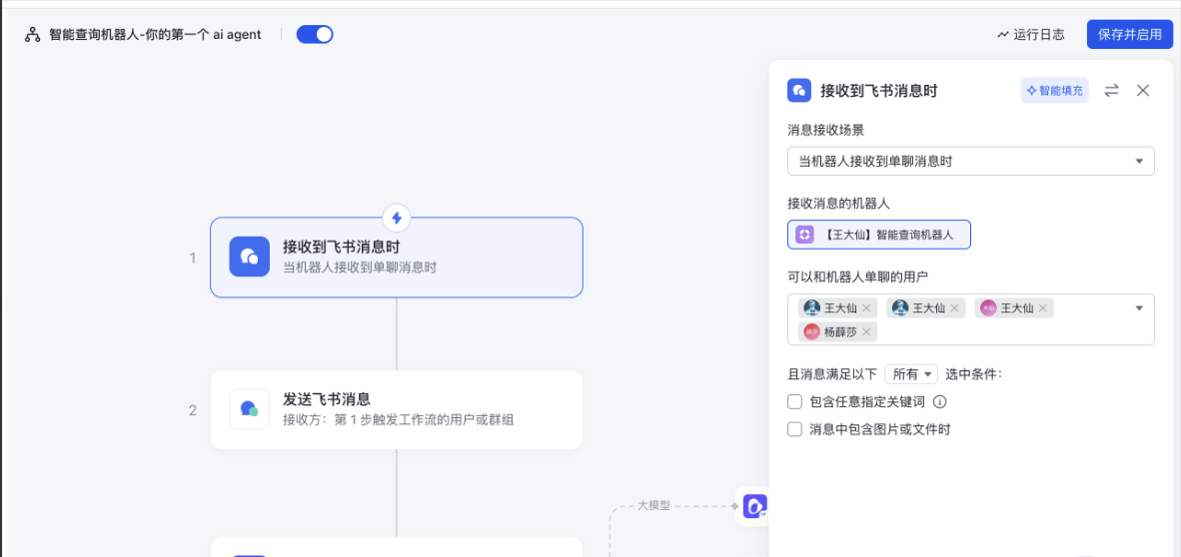Enable the 消息中包含图片或文件时 checkbox
The width and height of the screenshot is (1181, 557).
click(795, 429)
